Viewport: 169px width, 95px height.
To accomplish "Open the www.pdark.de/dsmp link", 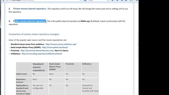I will click(x=55, y=47).
